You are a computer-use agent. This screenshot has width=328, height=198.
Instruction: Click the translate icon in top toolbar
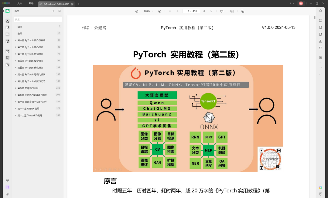[243, 11]
